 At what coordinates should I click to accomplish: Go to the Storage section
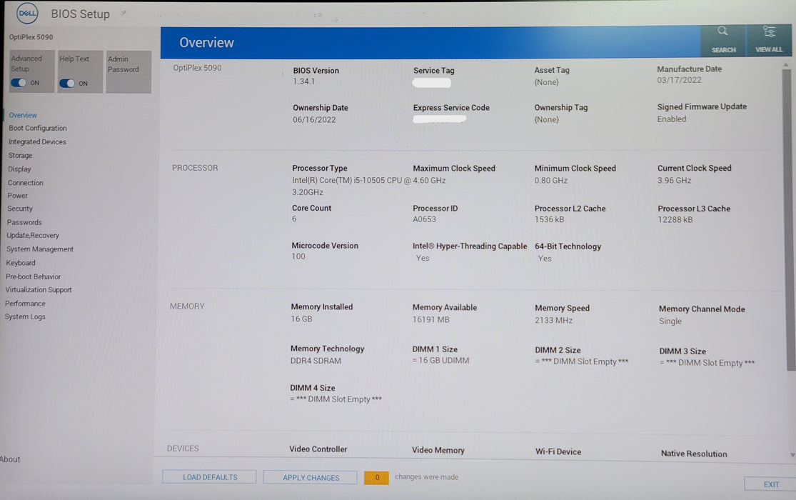coord(20,156)
